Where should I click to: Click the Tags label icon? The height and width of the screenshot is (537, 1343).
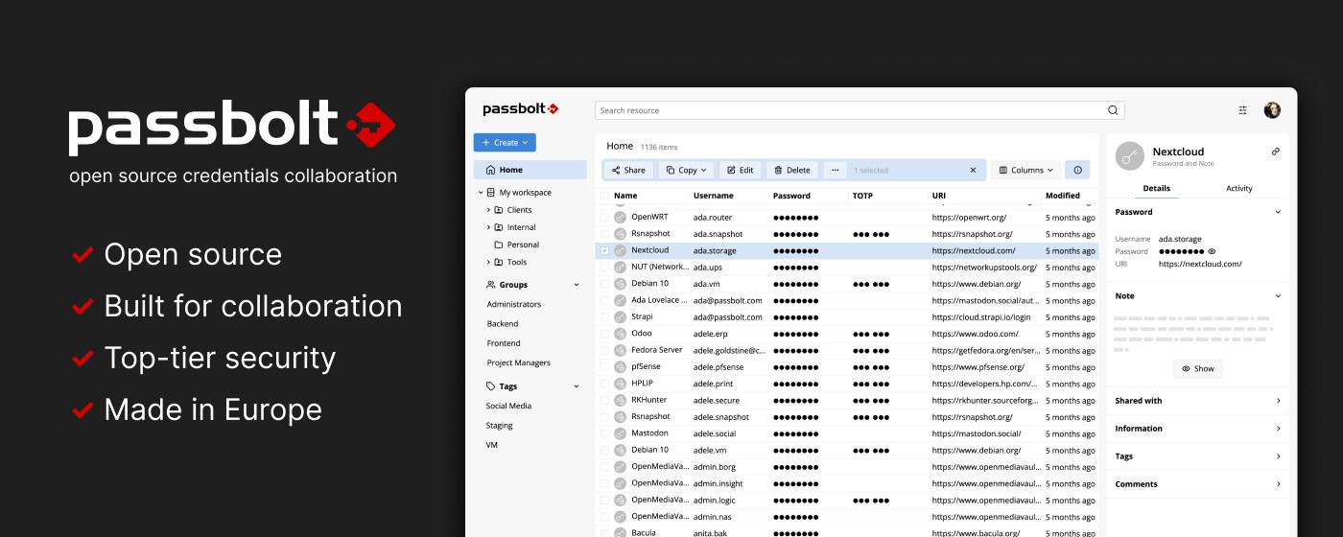click(x=491, y=386)
